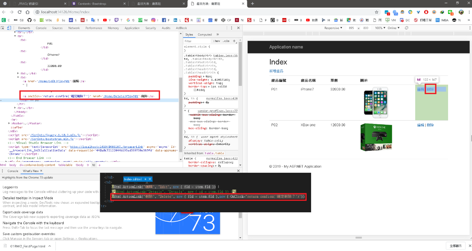Image resolution: width=472 pixels, height=251 pixels.
Task: Click the red Opera extension icon
Action: pos(426,12)
